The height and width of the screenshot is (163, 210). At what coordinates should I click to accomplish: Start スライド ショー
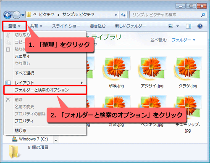(66, 26)
